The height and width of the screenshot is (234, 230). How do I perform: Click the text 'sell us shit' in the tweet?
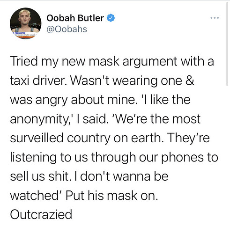[x=39, y=176]
